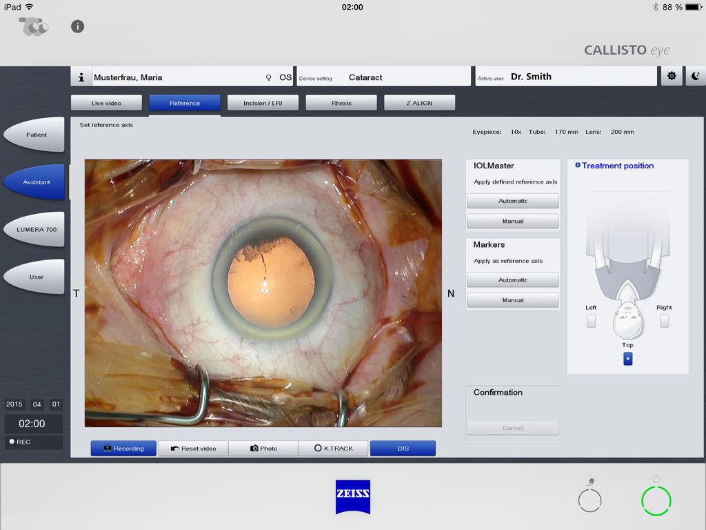Screen dimensions: 706x530
Task: Activate K TRACK tracking
Action: pos(333,448)
